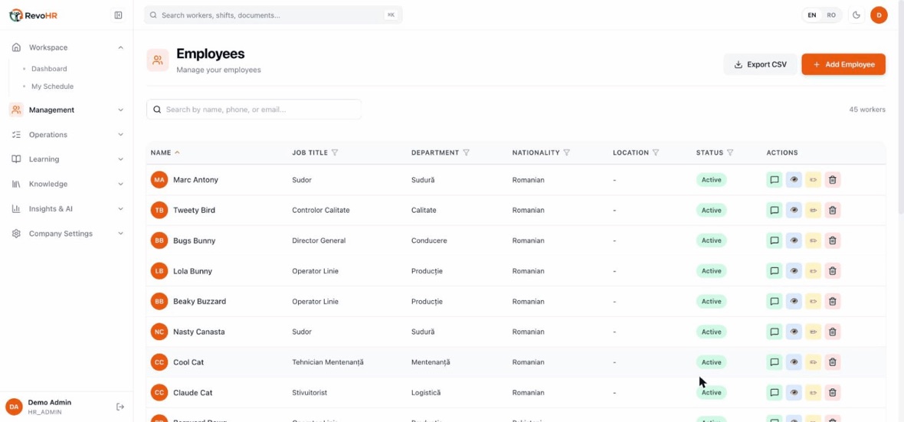Edit Bugs Bunny with pencil icon
The image size is (904, 422).
(x=813, y=240)
